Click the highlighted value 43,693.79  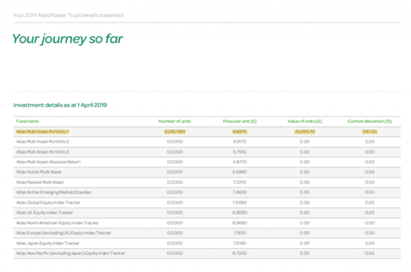click(305, 132)
